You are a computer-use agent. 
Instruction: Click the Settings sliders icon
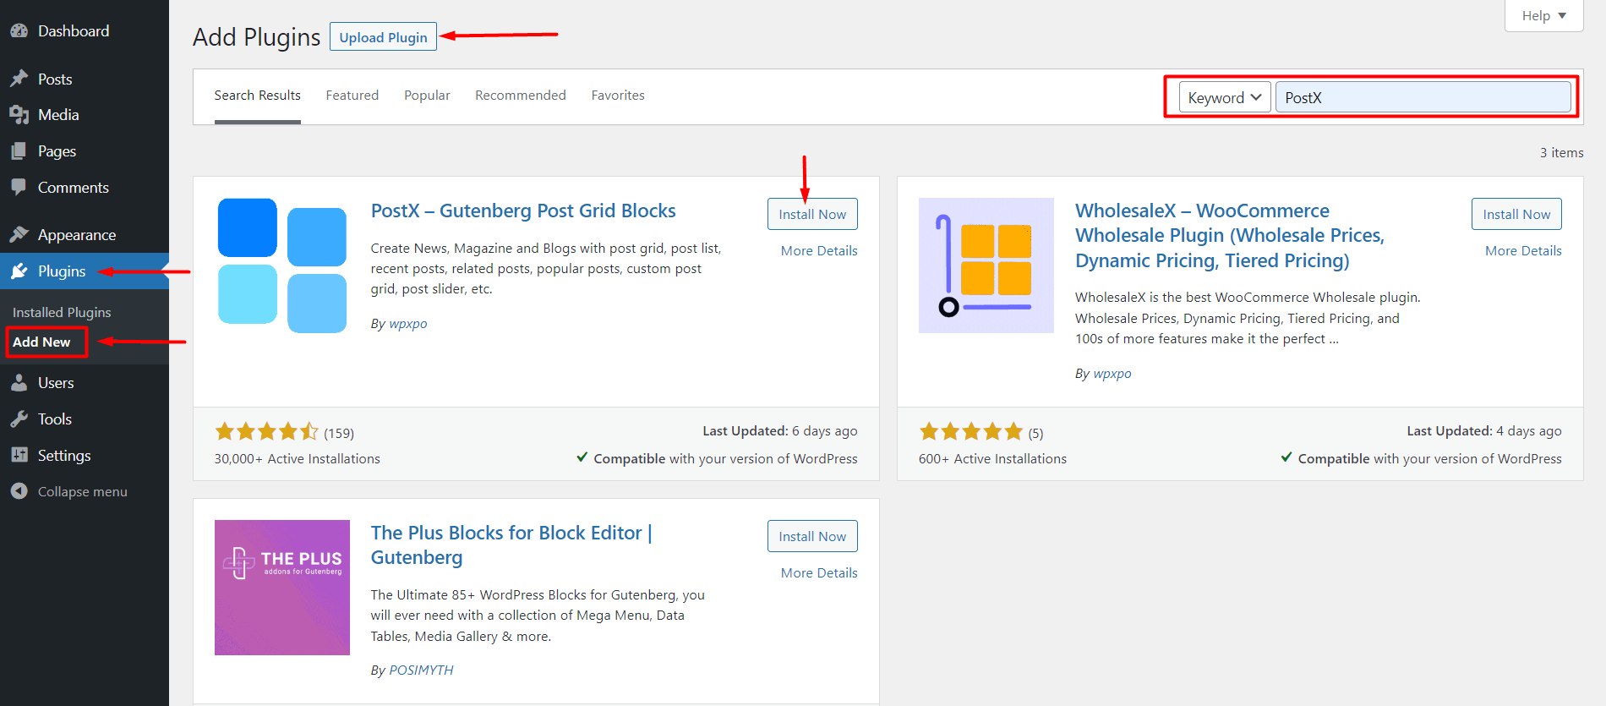click(19, 455)
